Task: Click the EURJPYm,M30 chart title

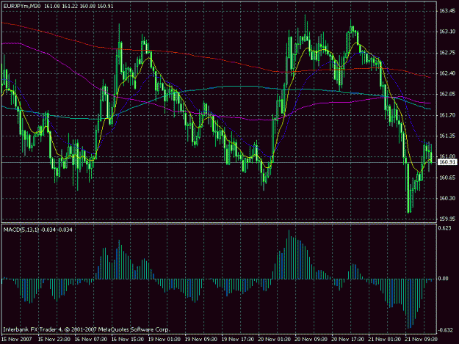Action: coord(22,6)
